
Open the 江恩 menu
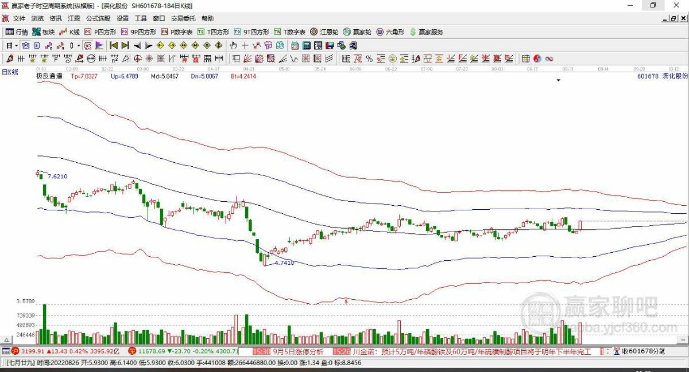point(74,18)
